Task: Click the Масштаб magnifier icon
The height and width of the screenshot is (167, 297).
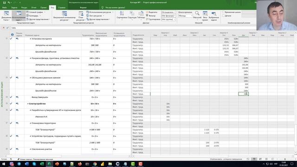Action: (x=197, y=13)
